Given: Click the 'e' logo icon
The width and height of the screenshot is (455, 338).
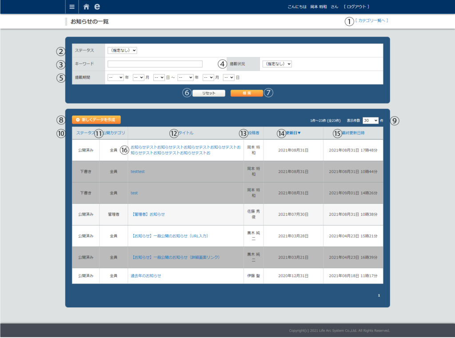Looking at the screenshot, I should pyautogui.click(x=97, y=7).
